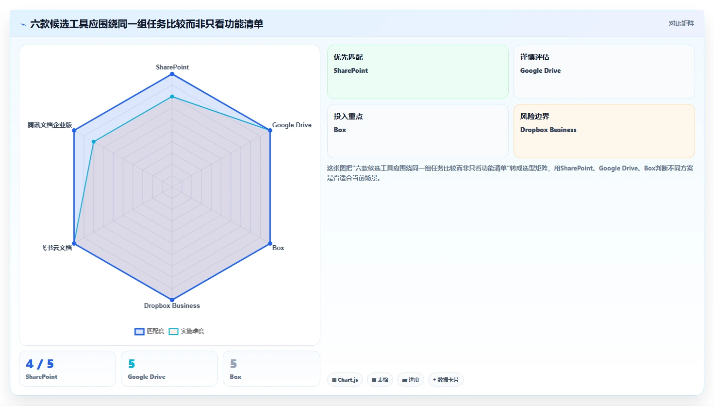Click the icon inside the Chart.js chip
The height and width of the screenshot is (406, 714).
pyautogui.click(x=334, y=380)
